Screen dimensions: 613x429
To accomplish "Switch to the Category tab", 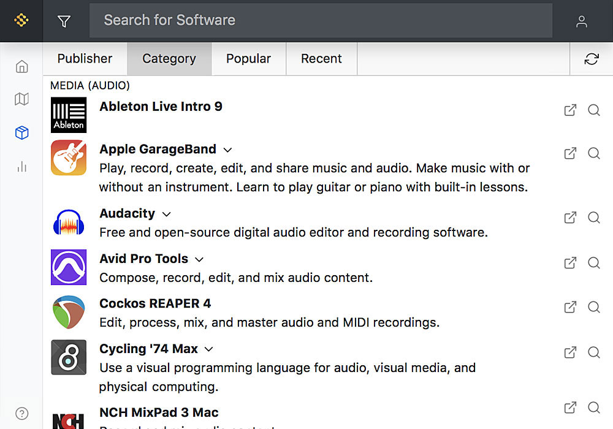I will coord(169,59).
